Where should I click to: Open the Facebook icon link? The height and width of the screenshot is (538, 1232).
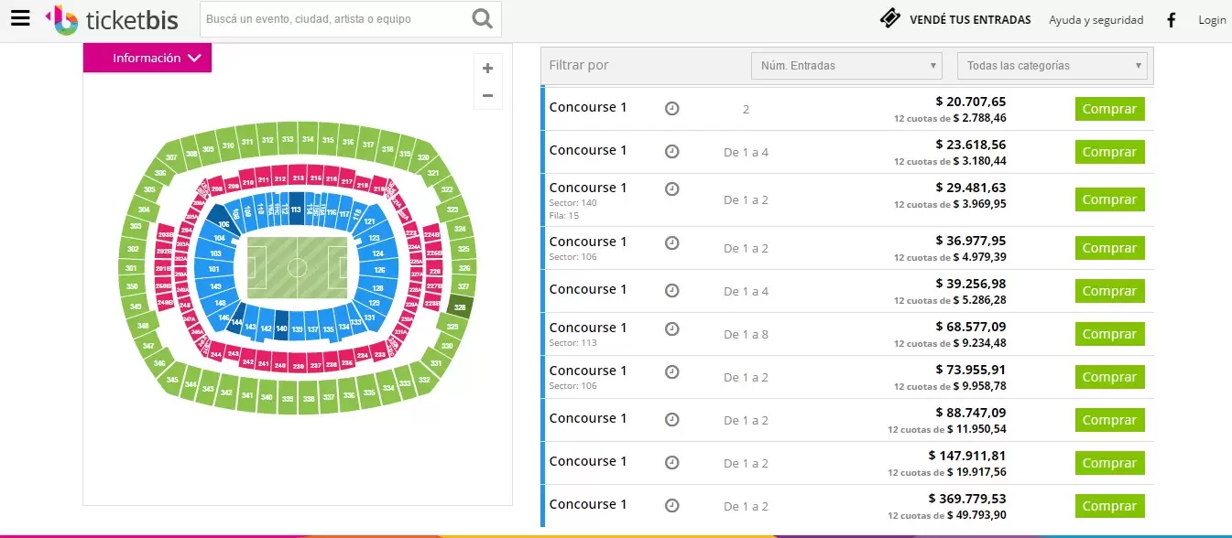click(x=1171, y=20)
